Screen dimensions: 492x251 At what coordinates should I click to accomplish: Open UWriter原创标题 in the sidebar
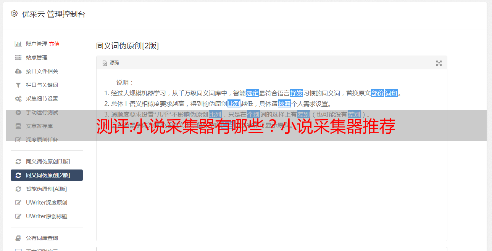pos(47,216)
